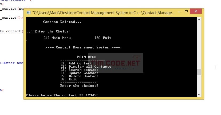The height and width of the screenshot is (115, 221).
Task: Click the '==== Contact Management System ====' heading
Action: click(83, 47)
